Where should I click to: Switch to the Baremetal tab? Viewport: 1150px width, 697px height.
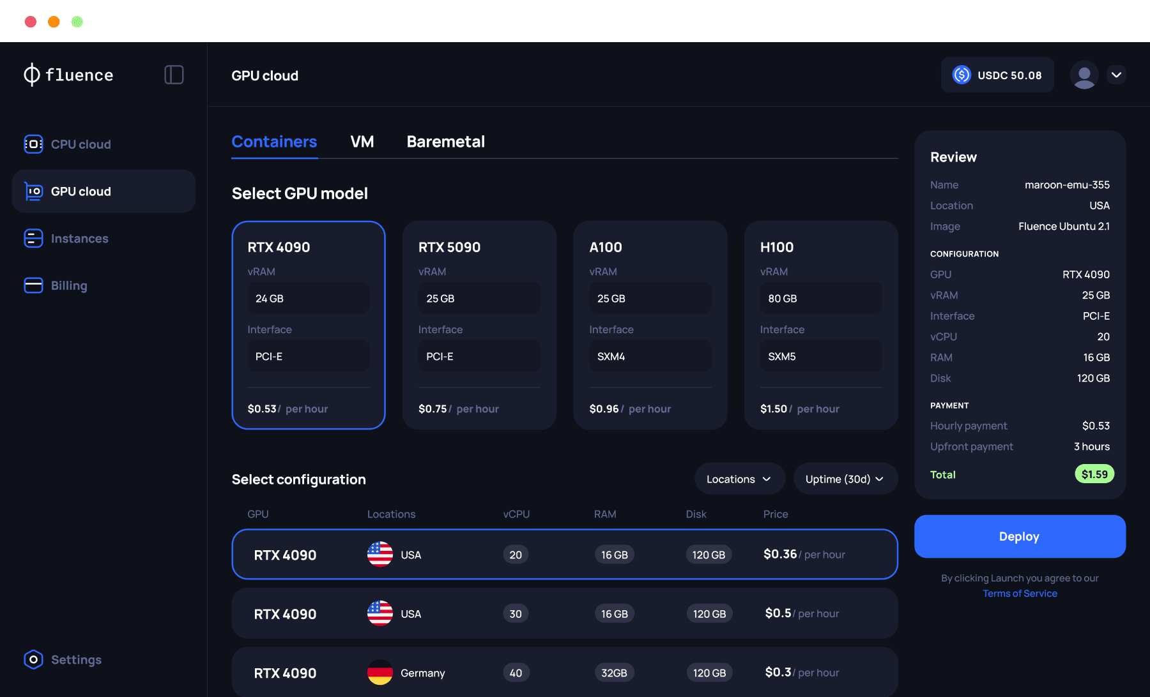445,142
